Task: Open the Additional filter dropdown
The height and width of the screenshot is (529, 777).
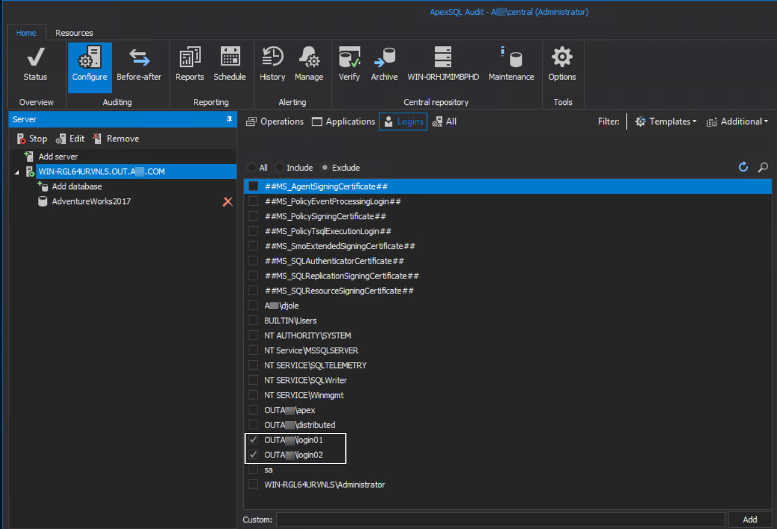Action: pos(737,121)
